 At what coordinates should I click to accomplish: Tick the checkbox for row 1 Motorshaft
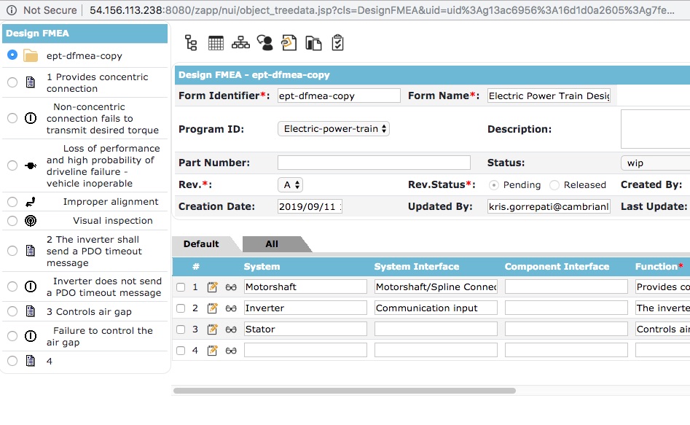pos(181,287)
